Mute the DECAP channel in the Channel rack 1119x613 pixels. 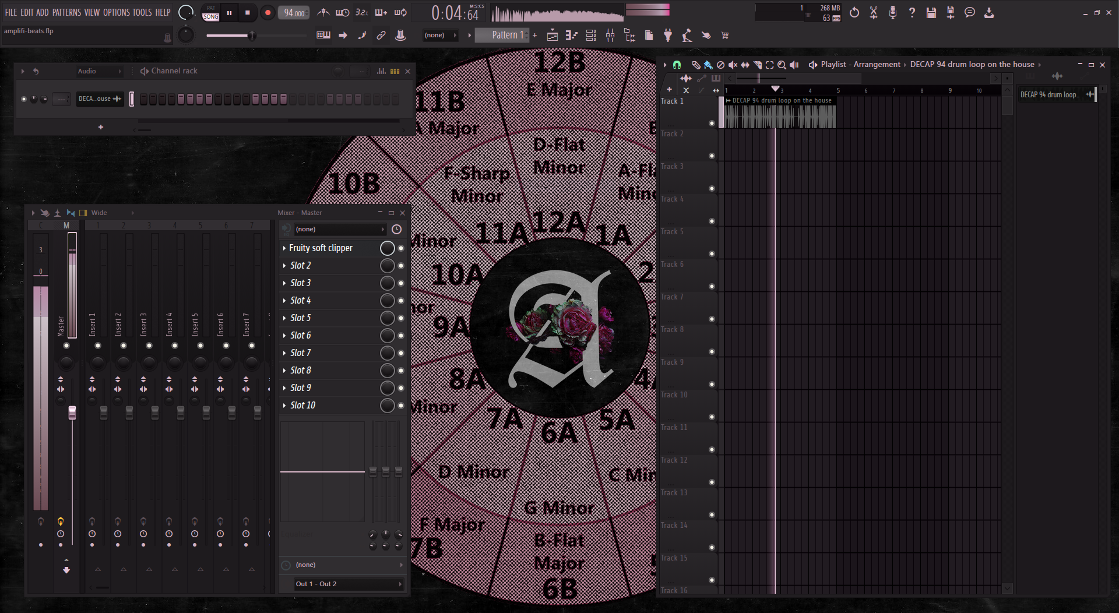click(x=24, y=99)
